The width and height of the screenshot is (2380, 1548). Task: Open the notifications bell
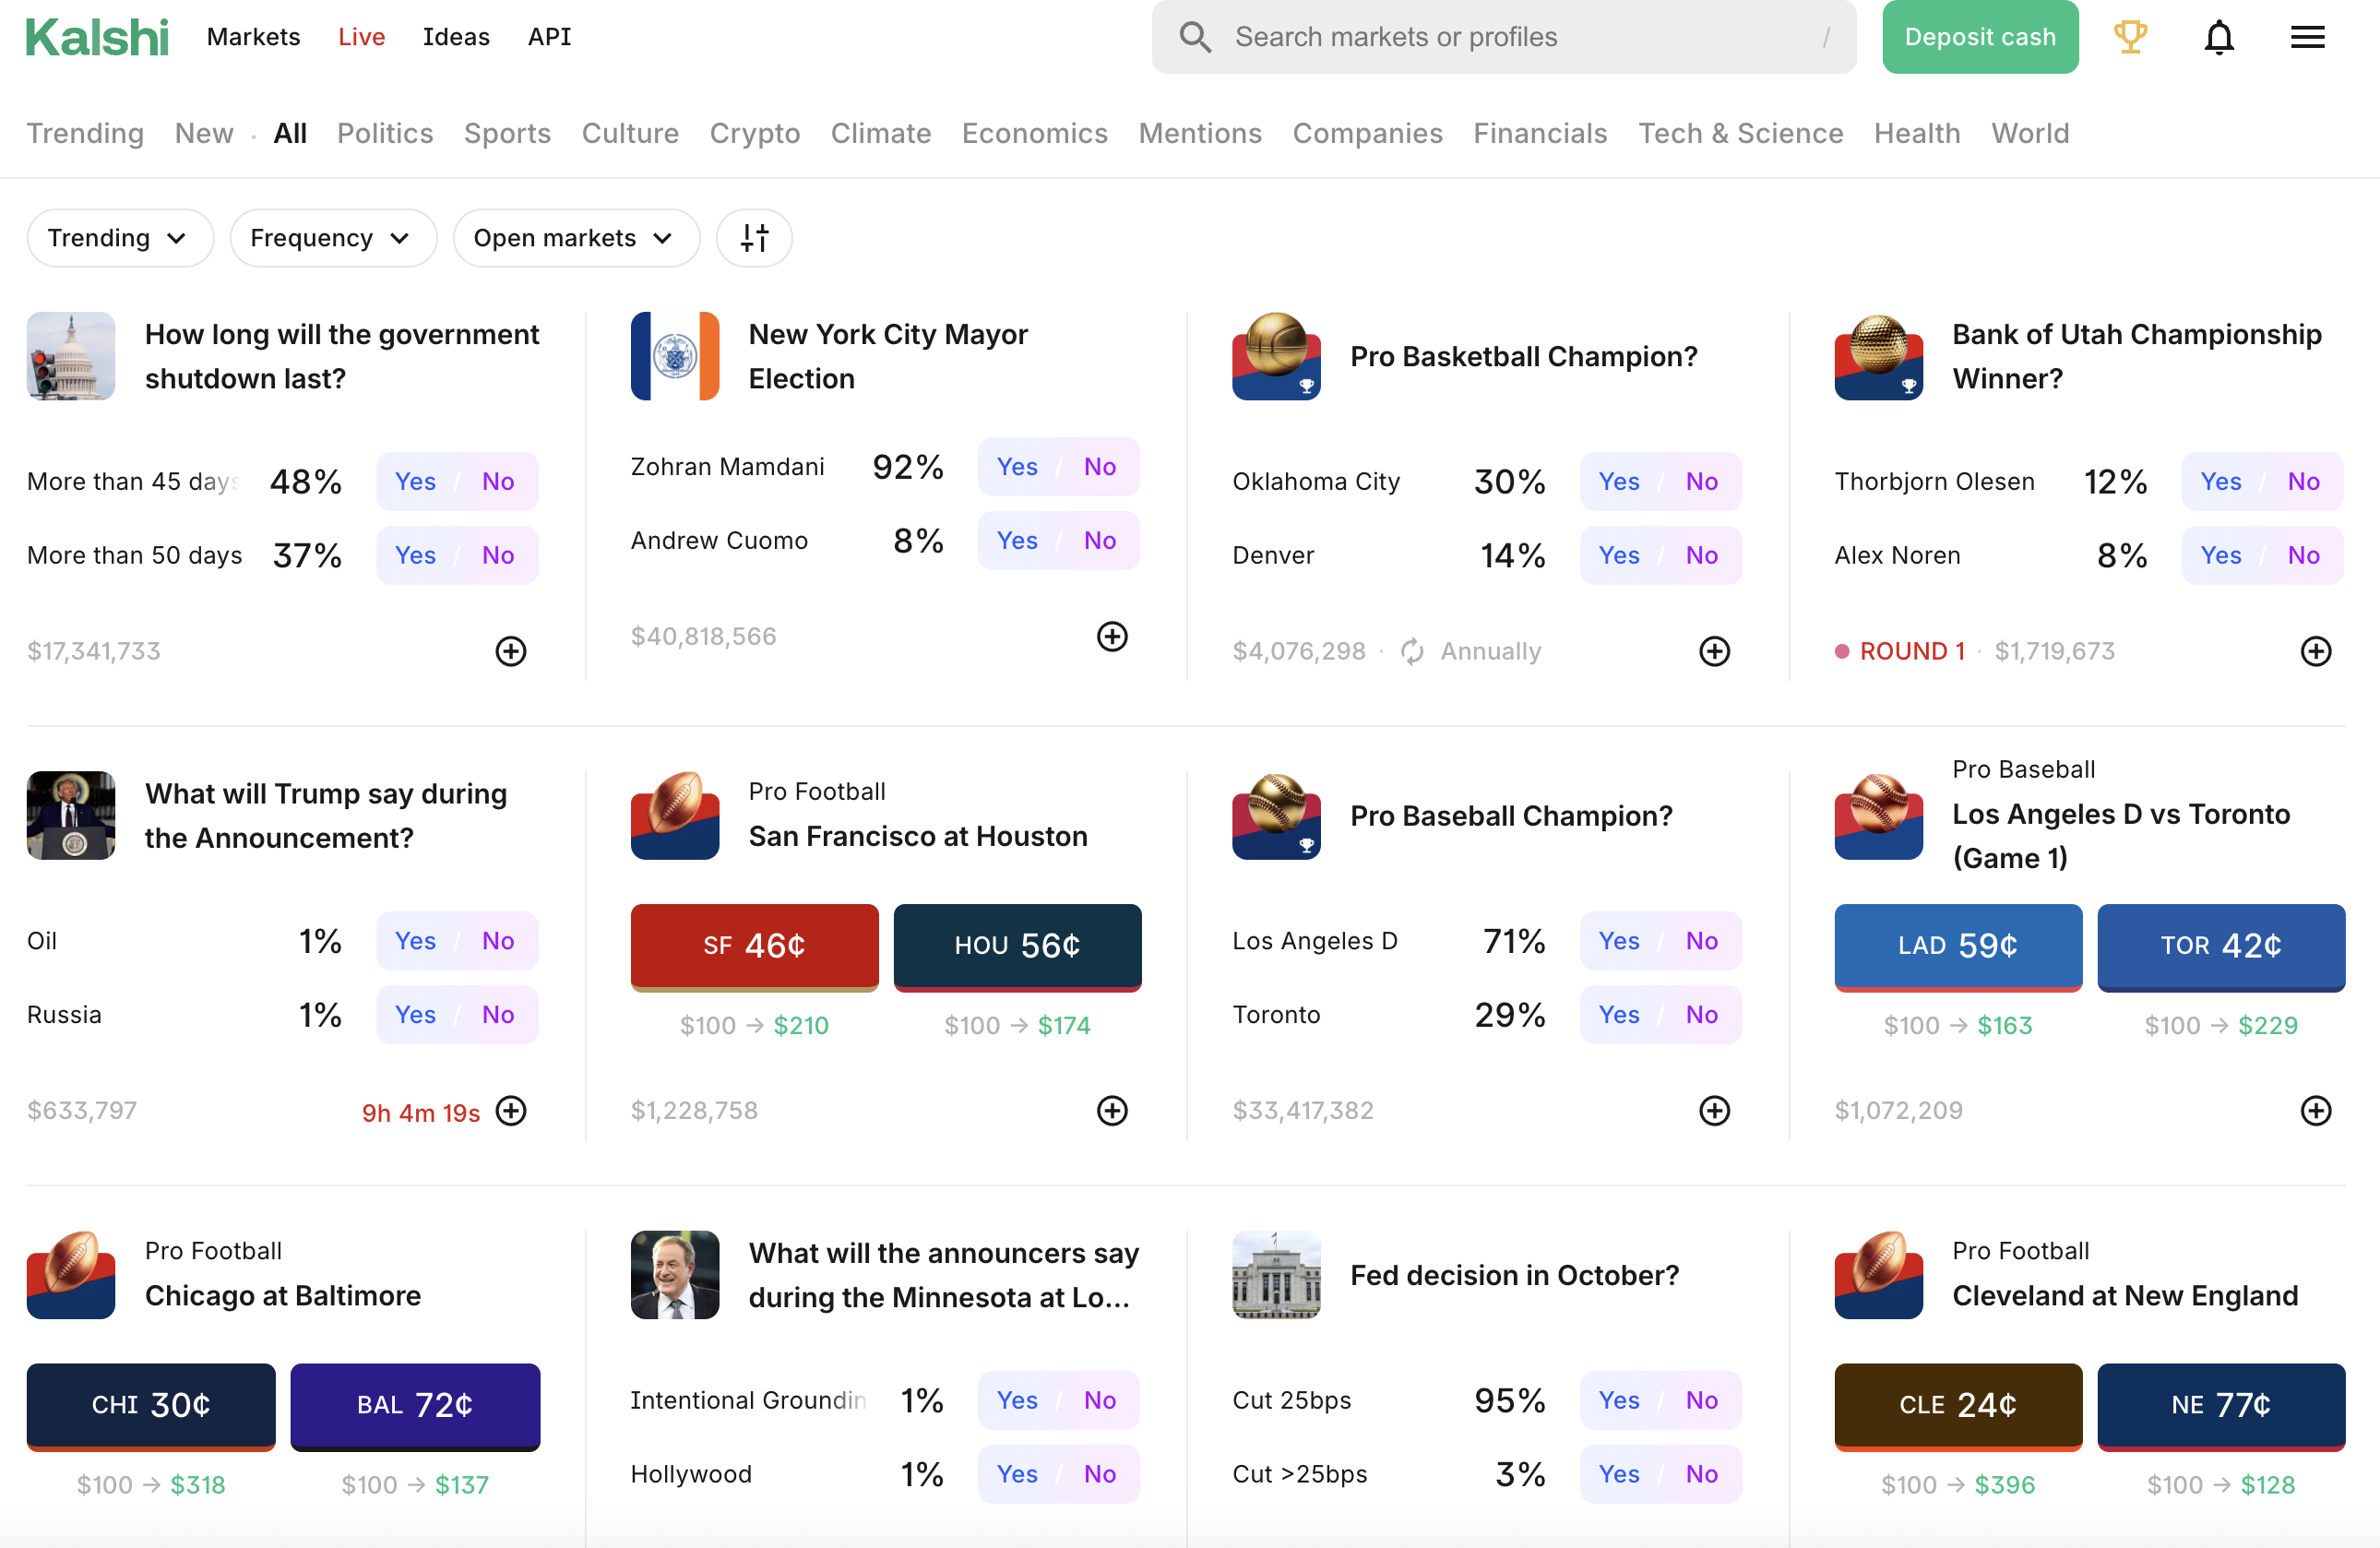[x=2218, y=37]
